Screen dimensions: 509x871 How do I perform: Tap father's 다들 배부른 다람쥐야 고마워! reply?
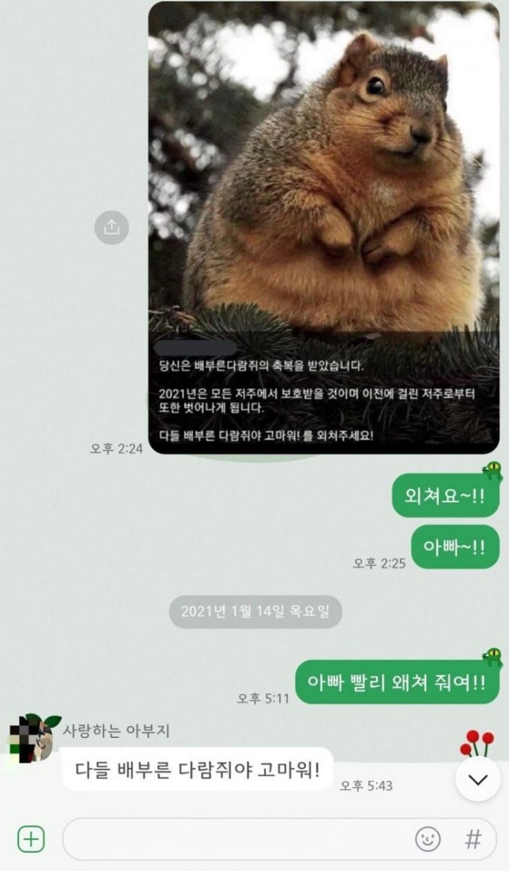coord(197,769)
